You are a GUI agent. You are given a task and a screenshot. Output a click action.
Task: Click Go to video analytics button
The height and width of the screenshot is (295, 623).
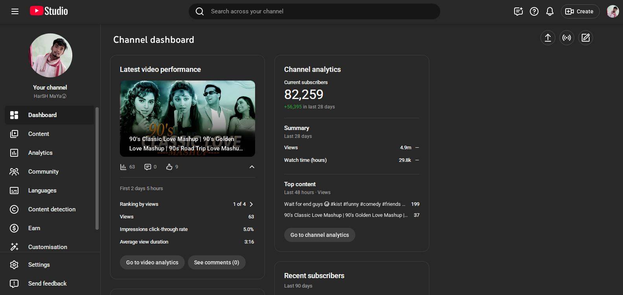[152, 262]
